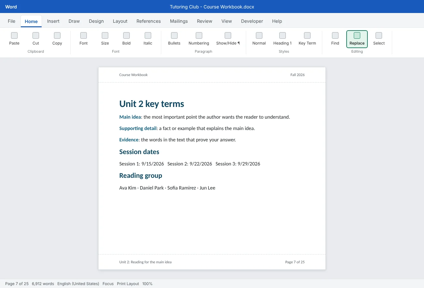Click the Cut icon
The height and width of the screenshot is (288, 424).
pos(36,35)
